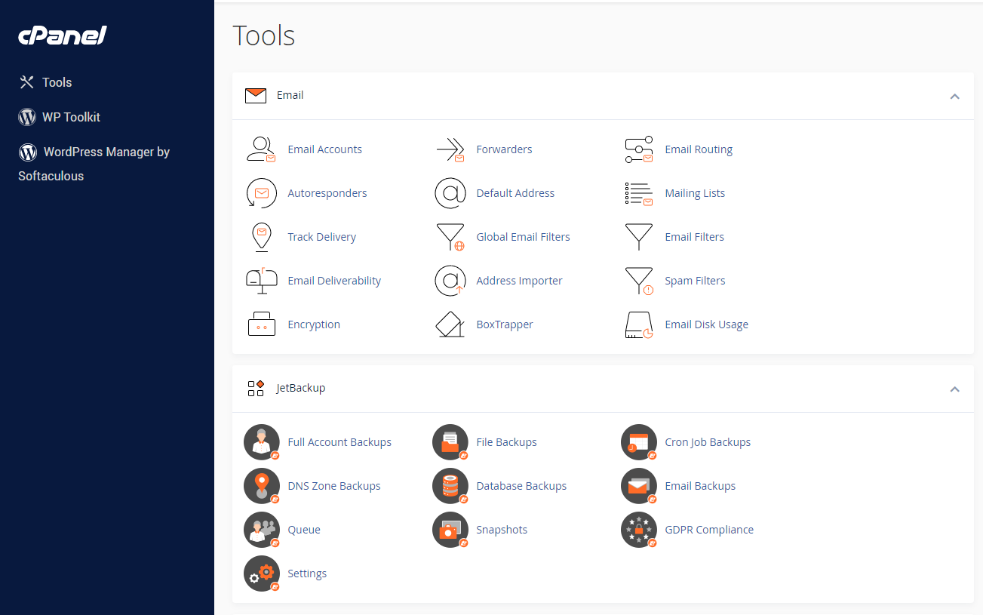The width and height of the screenshot is (983, 615).
Task: Click the Snapshots camera icon
Action: pyautogui.click(x=450, y=530)
